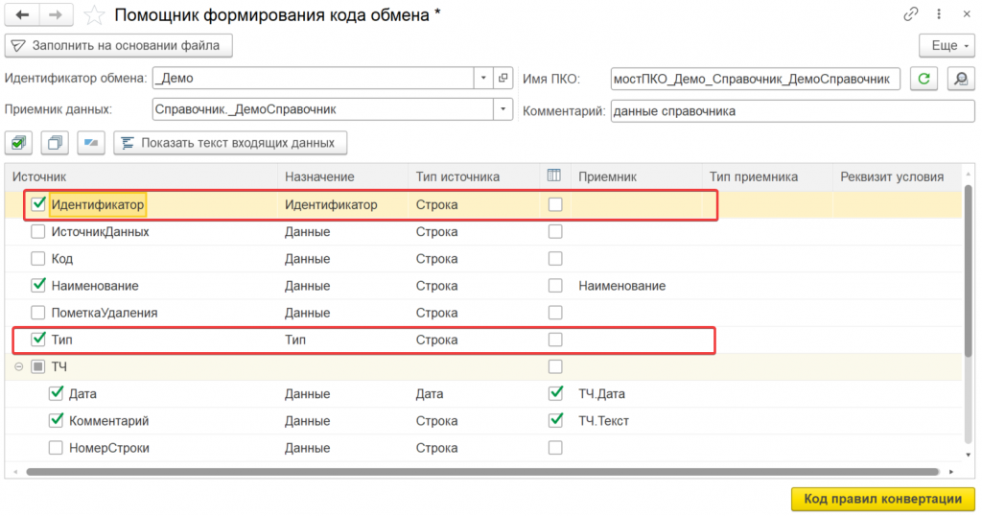Image resolution: width=982 pixels, height=516 pixels.
Task: Click the magnifier search icon beside Имя ПКО
Action: (x=960, y=79)
